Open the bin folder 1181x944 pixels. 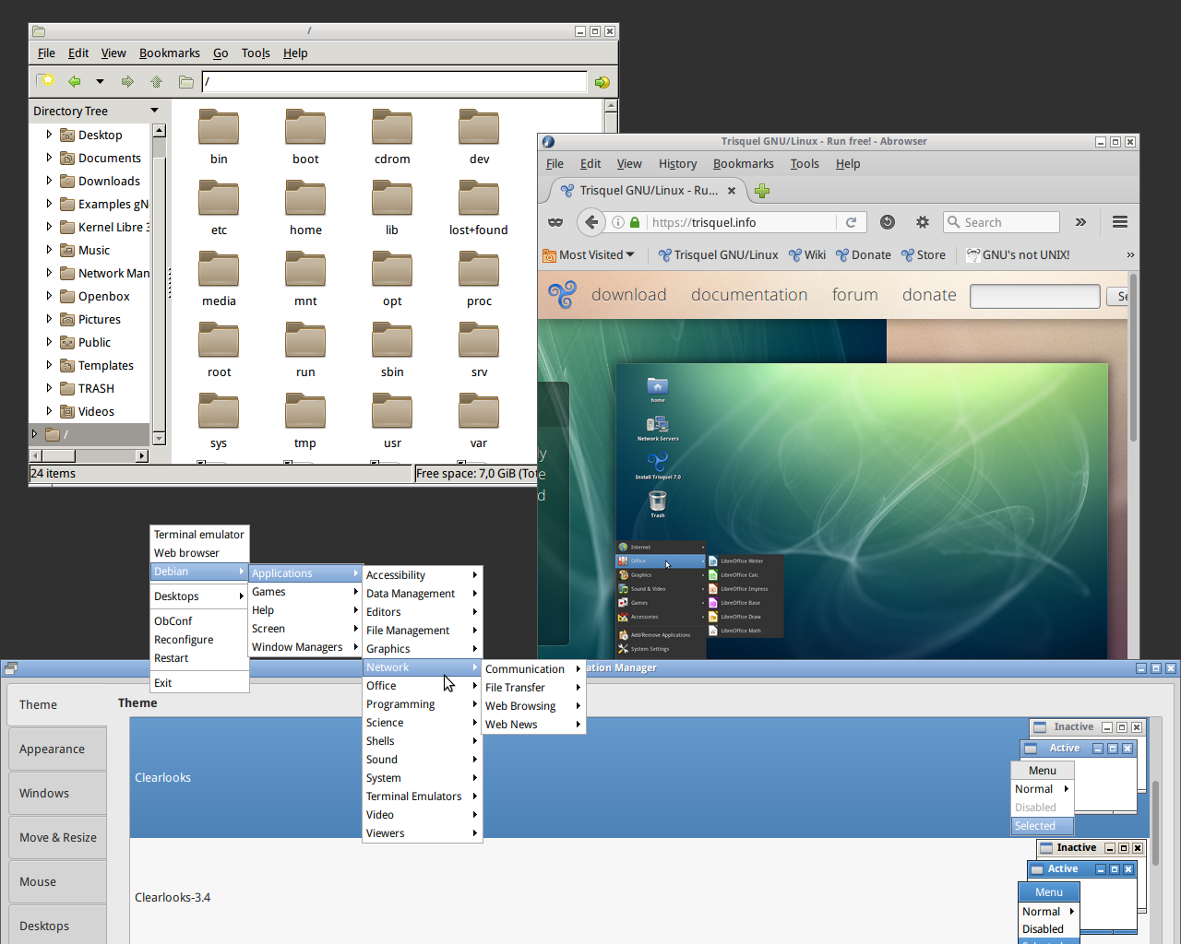click(219, 137)
